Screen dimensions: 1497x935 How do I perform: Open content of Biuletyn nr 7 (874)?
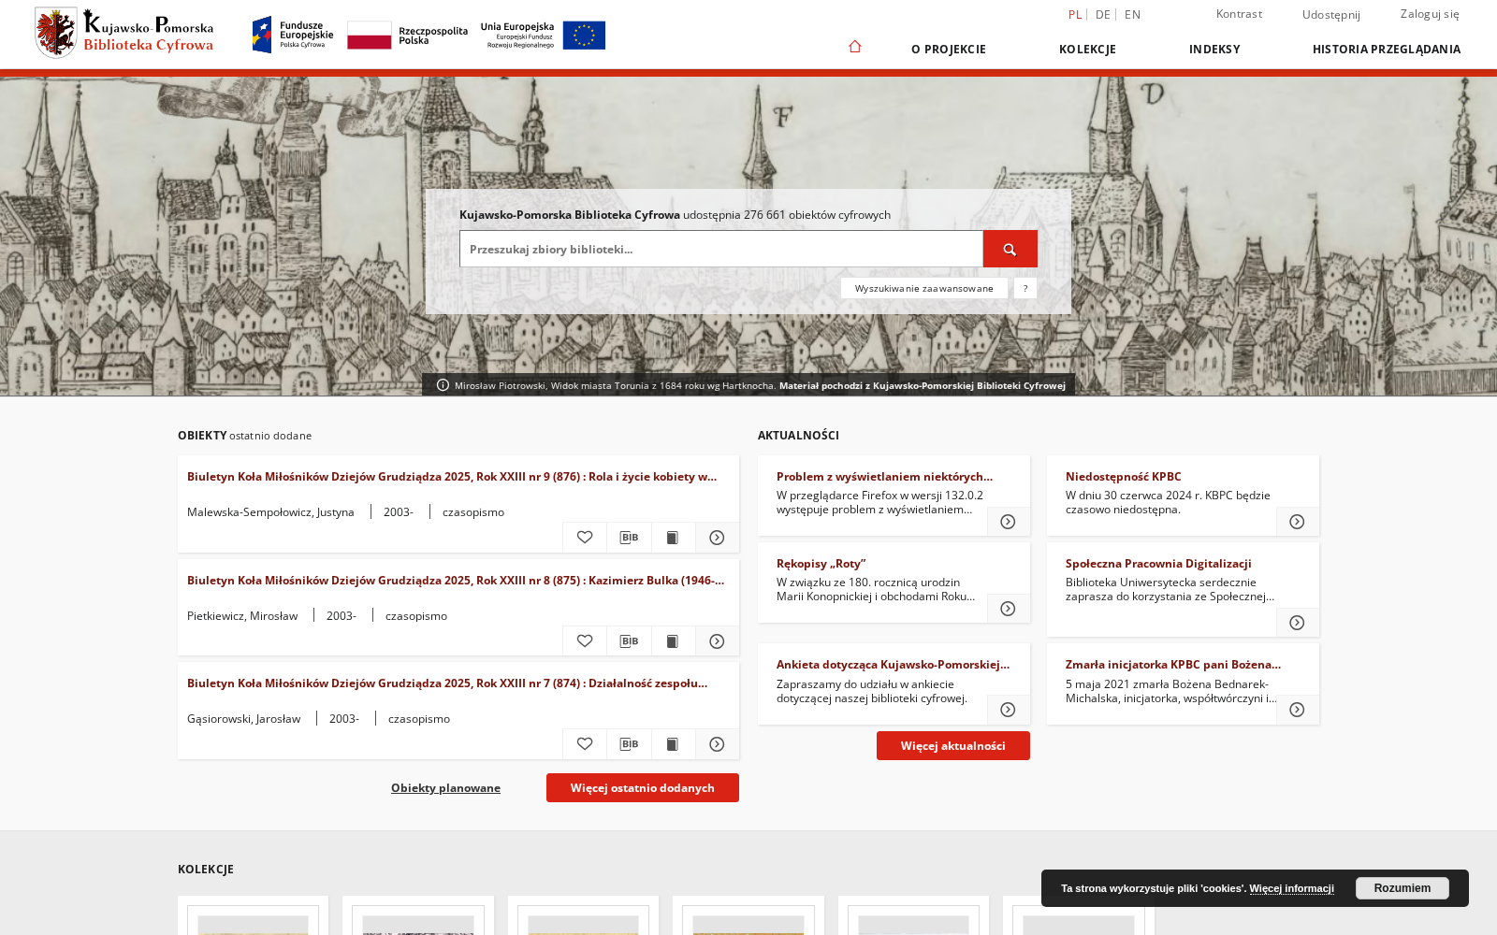[x=673, y=744]
